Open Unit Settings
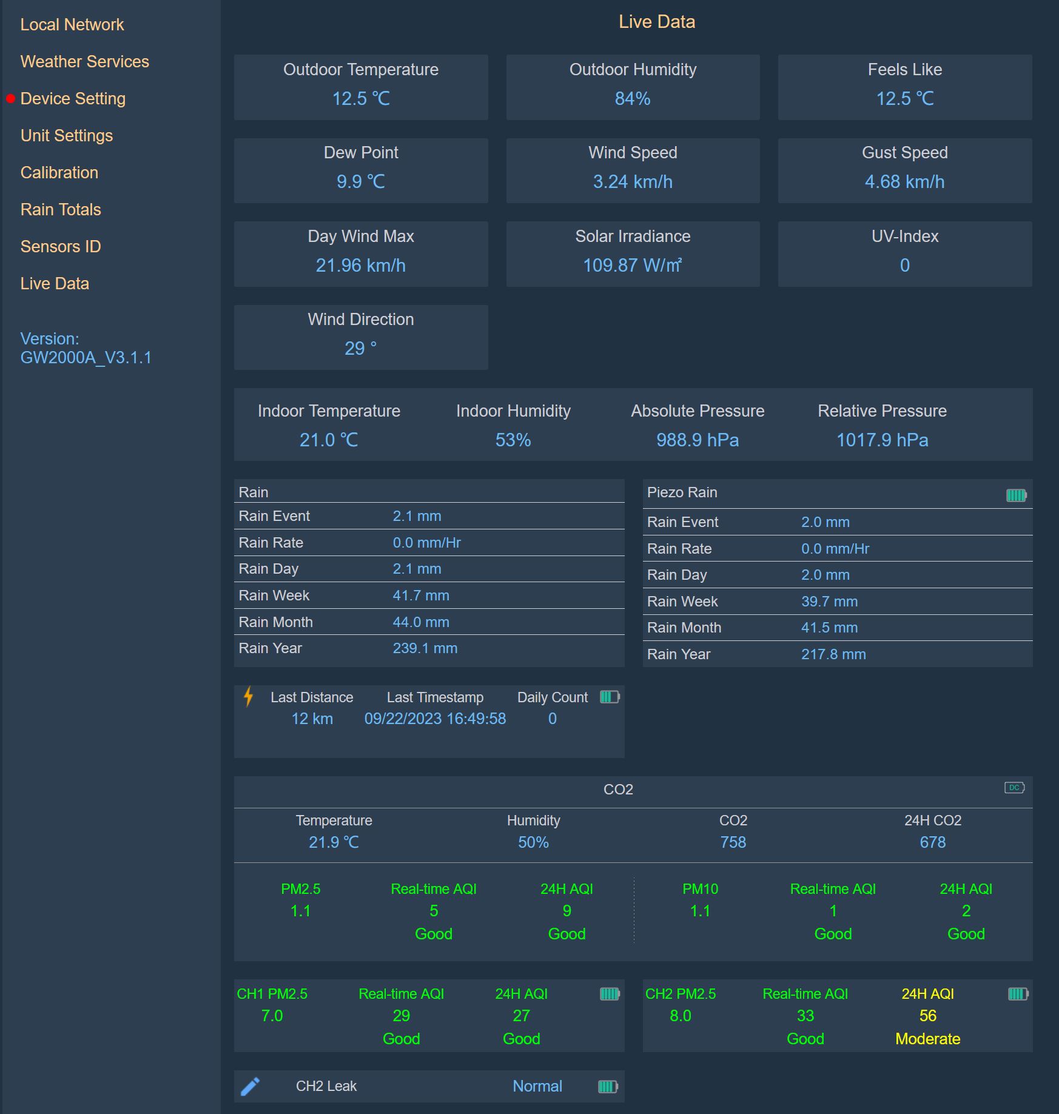The width and height of the screenshot is (1059, 1114). (67, 135)
